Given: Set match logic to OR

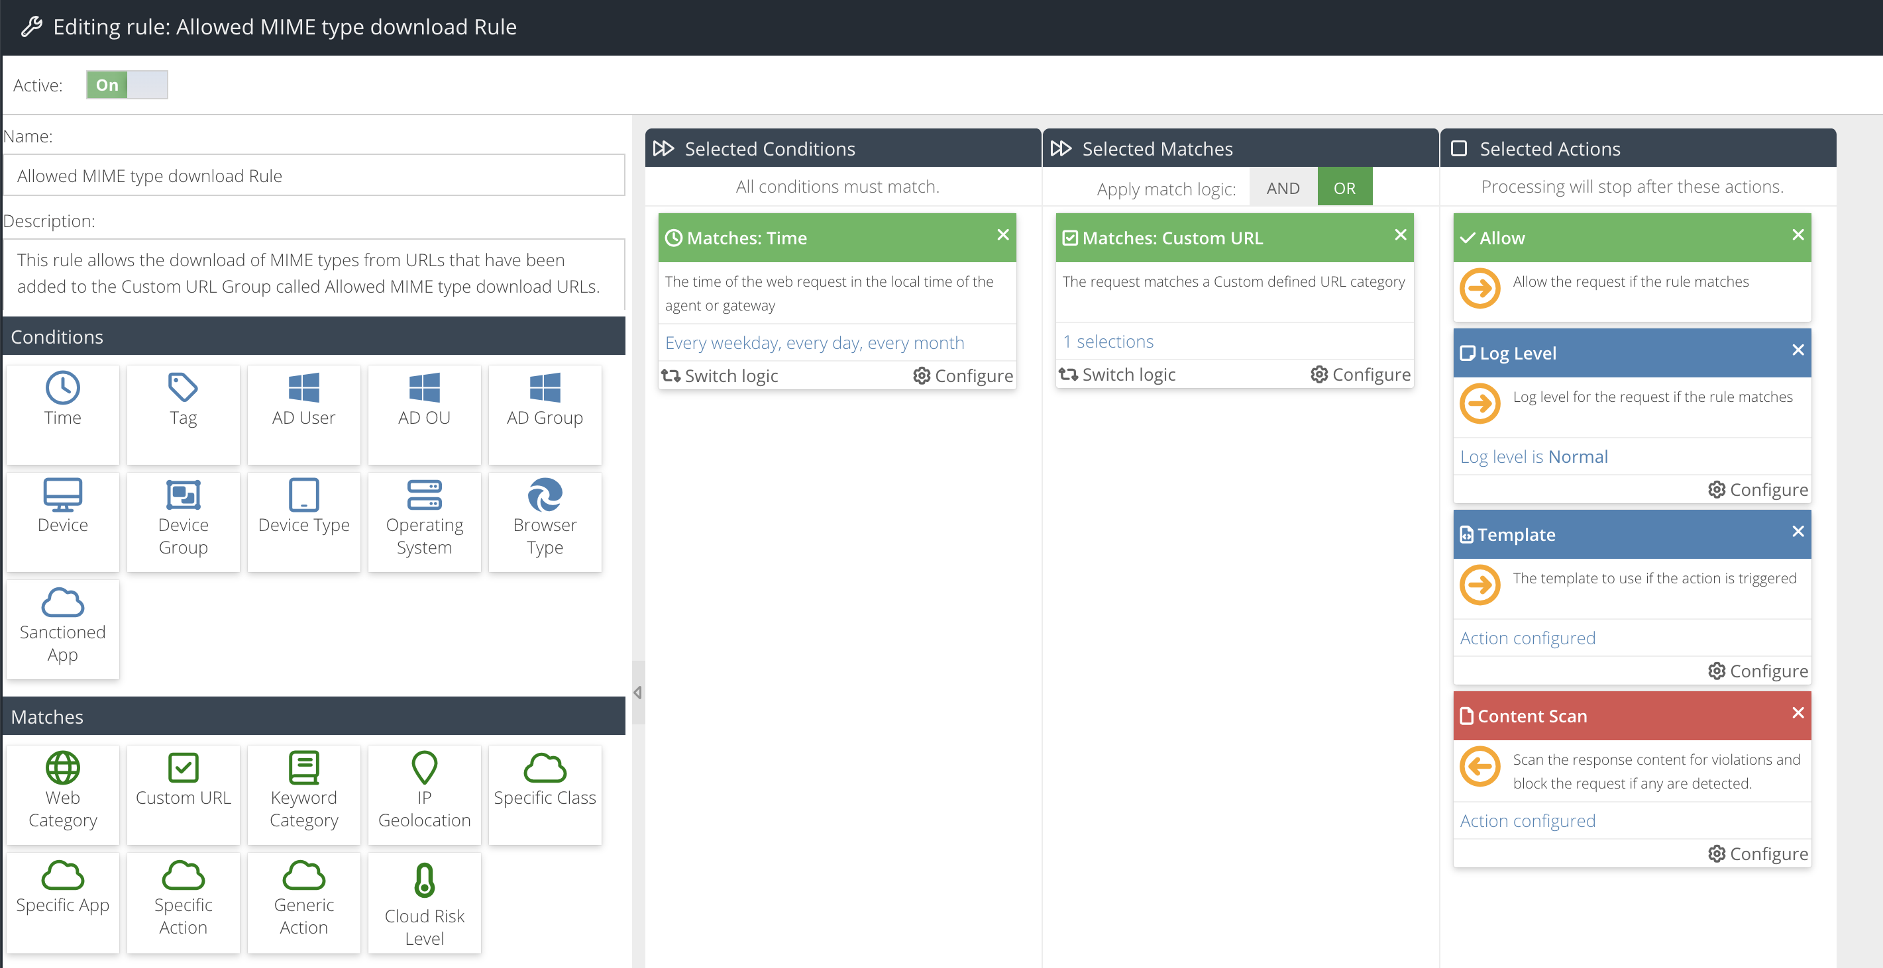Looking at the screenshot, I should [1344, 188].
